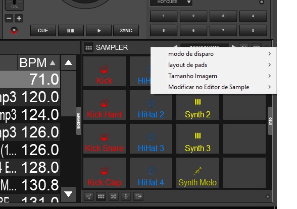Image resolution: width=297 pixels, height=209 pixels.
Task: Click the browser vertical scrollbar thumb
Action: [x=68, y=94]
